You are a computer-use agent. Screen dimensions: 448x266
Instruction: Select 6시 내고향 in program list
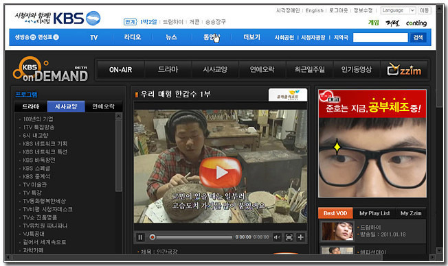click(x=36, y=136)
